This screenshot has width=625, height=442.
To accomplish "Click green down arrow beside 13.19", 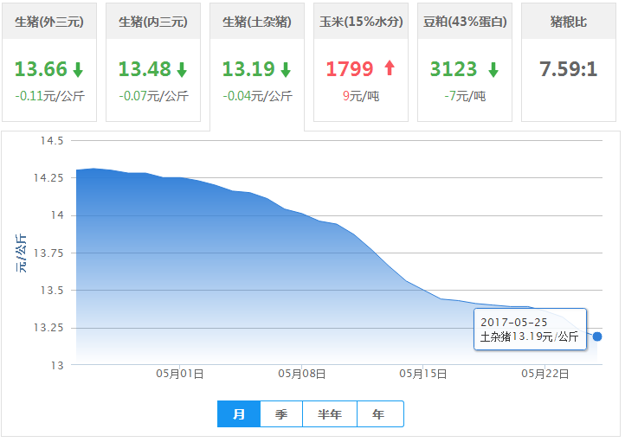I will pyautogui.click(x=286, y=69).
